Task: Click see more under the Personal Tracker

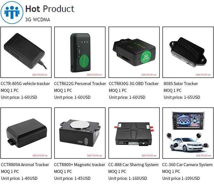Action: tap(94, 75)
